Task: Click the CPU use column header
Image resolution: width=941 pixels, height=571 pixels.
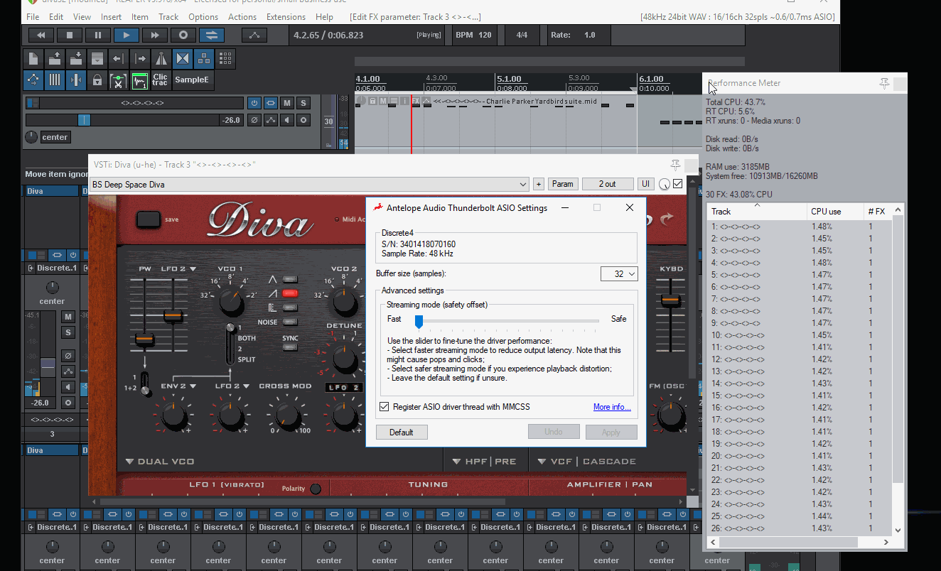Action: pos(825,211)
